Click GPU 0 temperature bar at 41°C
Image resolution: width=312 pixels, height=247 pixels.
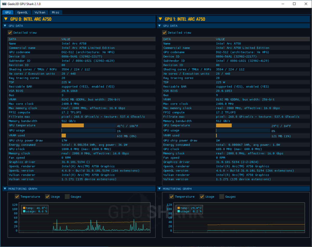pos(89,125)
